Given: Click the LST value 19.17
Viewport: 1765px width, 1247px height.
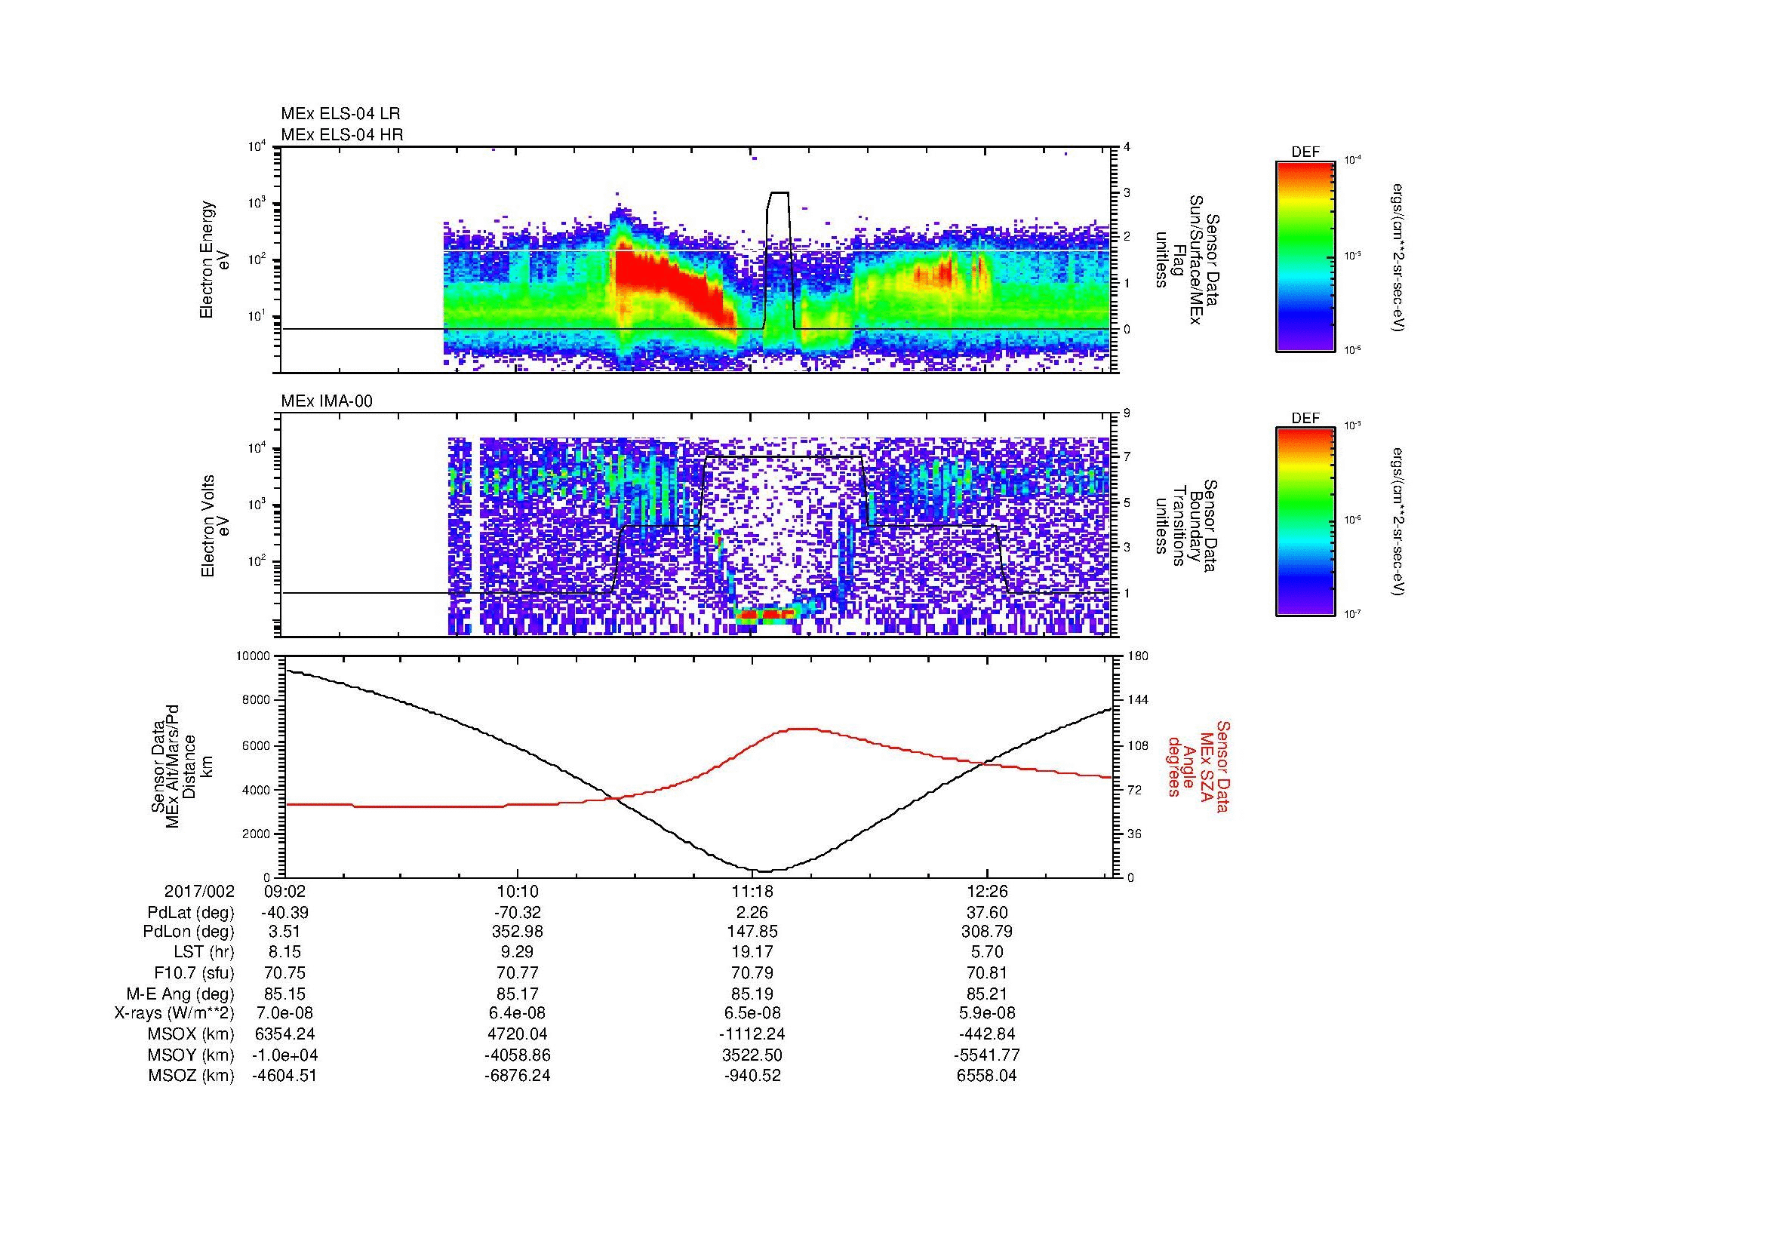Looking at the screenshot, I should (x=752, y=953).
